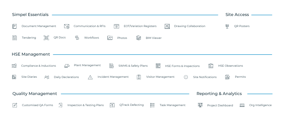Click the Communication & RFIs envelope icon
Image resolution: width=285 pixels, height=121 pixels.
67,26
